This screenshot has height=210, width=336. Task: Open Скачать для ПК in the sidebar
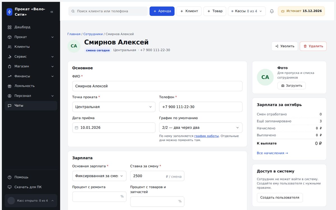tap(31, 187)
